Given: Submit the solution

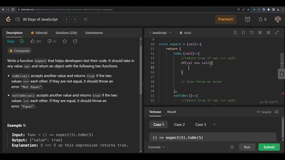Looking at the screenshot, I should (x=269, y=147).
